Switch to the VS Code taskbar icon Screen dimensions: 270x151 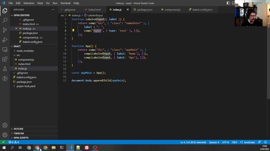click(70, 148)
